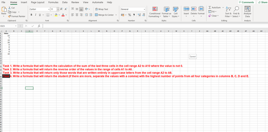Screen dimensions: 268x132
Task: Toggle Bottom Align
Action: 81,9
